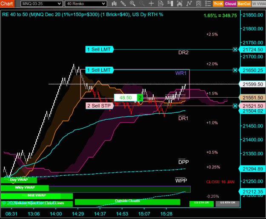Select the crosshair cursor icon
This screenshot has width=266, height=219.
(151, 3)
